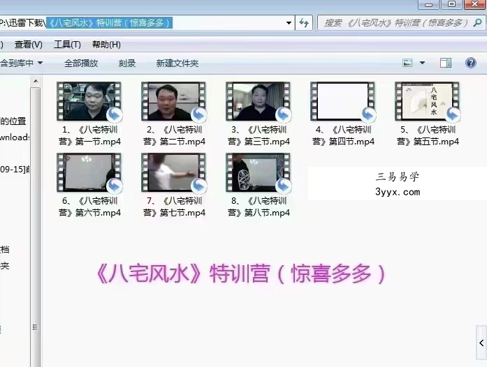Select the blank thumbnail of 第四节.mp4
Image resolution: width=487 pixels, height=367 pixels.
(x=342, y=101)
